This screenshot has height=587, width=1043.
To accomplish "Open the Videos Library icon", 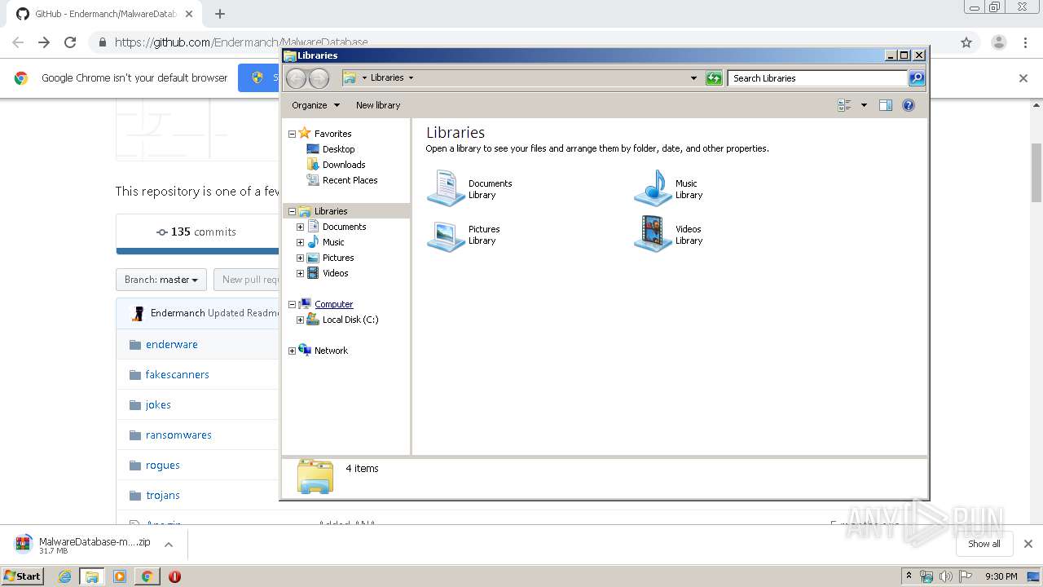I will (653, 235).
